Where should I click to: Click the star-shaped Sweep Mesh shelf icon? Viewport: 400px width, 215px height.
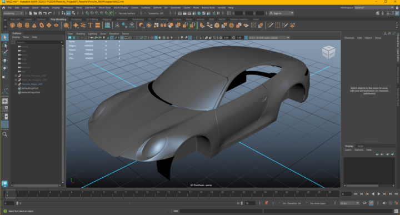click(x=76, y=25)
